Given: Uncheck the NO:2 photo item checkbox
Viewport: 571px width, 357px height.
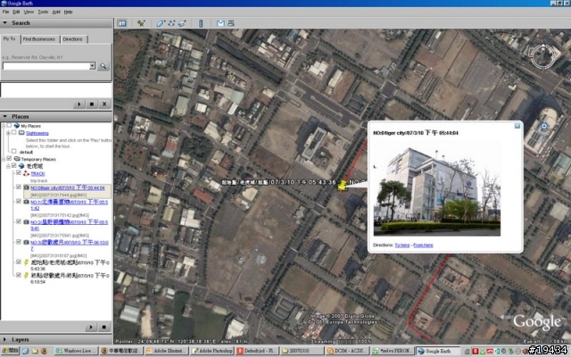Looking at the screenshot, I should pyautogui.click(x=19, y=221).
